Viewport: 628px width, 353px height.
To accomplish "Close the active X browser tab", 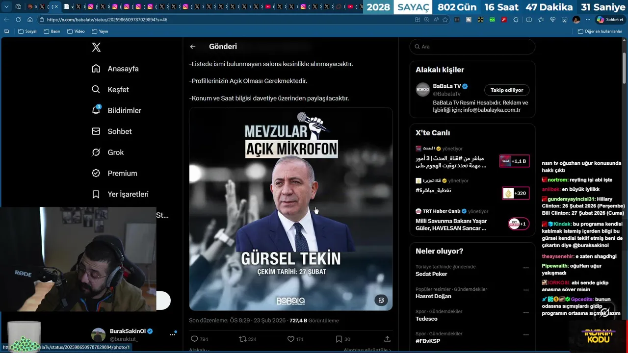I will 56,7.
